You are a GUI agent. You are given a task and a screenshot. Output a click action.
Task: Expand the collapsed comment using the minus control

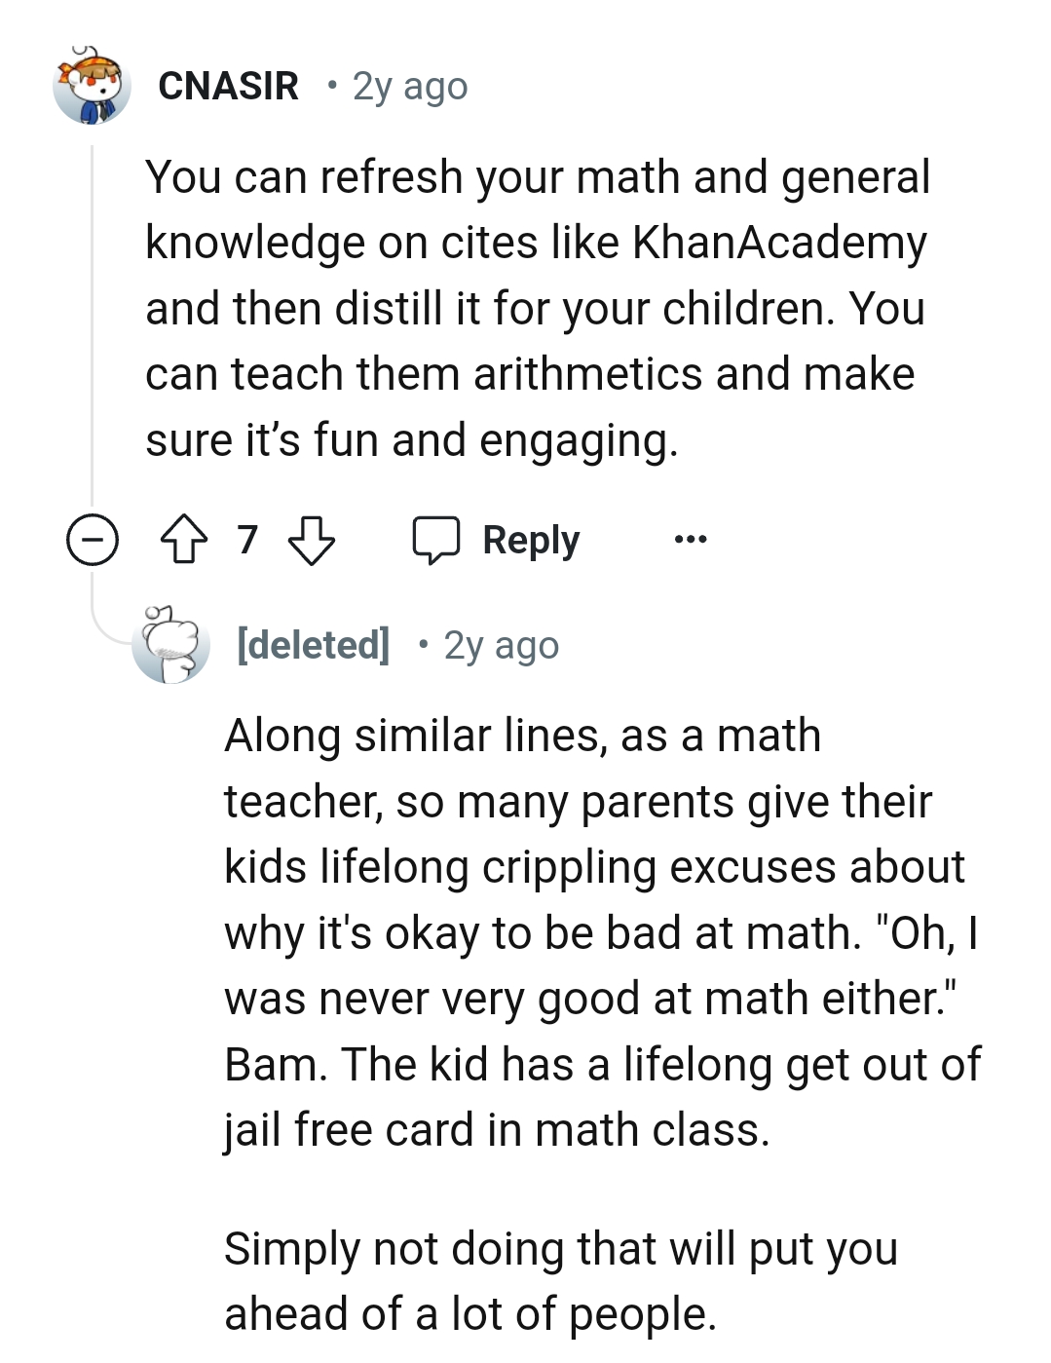click(x=94, y=537)
